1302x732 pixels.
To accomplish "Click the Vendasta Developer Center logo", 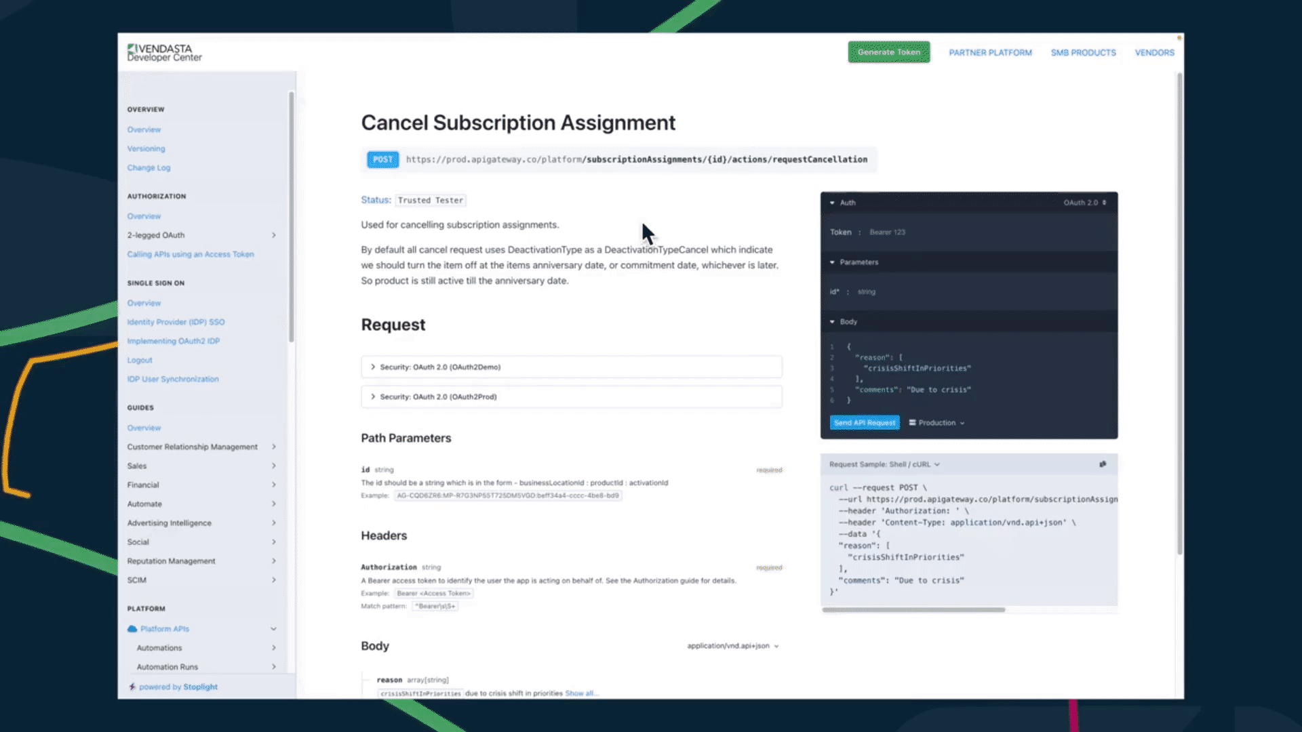I will tap(163, 52).
